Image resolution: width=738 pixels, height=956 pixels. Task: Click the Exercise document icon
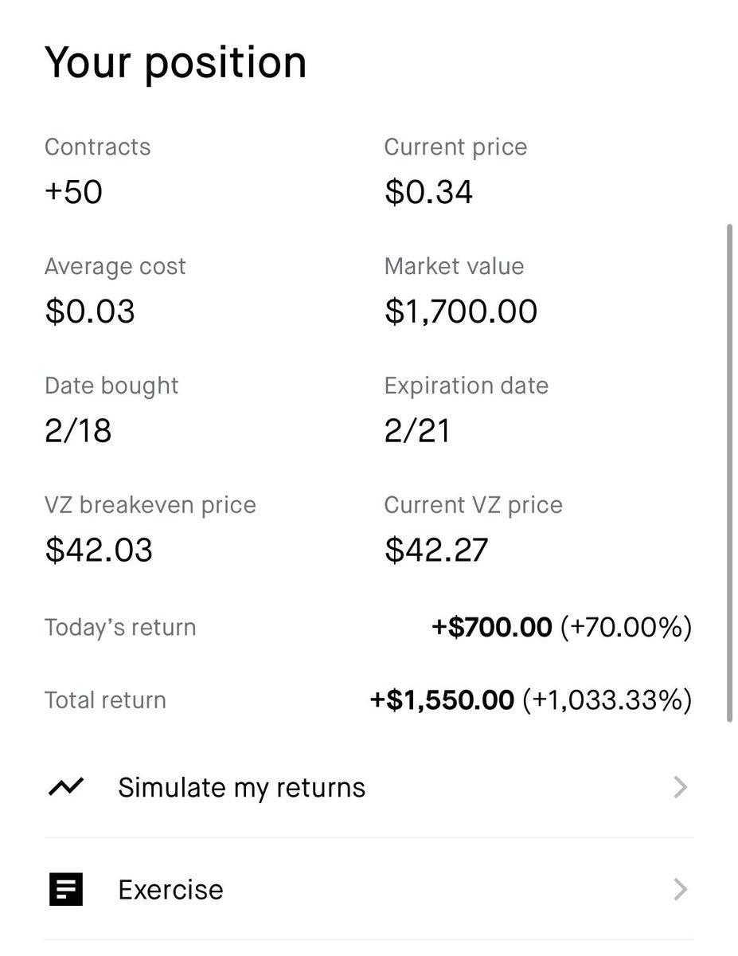click(x=65, y=889)
